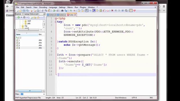180x101 pixels.
Task: Start macro recording with red Record icon
Action: pyautogui.click(x=112, y=11)
